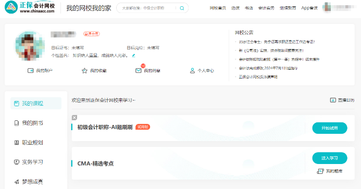Open the 新《公司法》 announcement link

point(271,51)
